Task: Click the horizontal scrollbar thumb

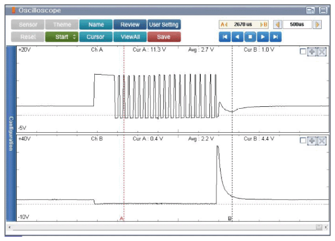Action: click(319, 227)
